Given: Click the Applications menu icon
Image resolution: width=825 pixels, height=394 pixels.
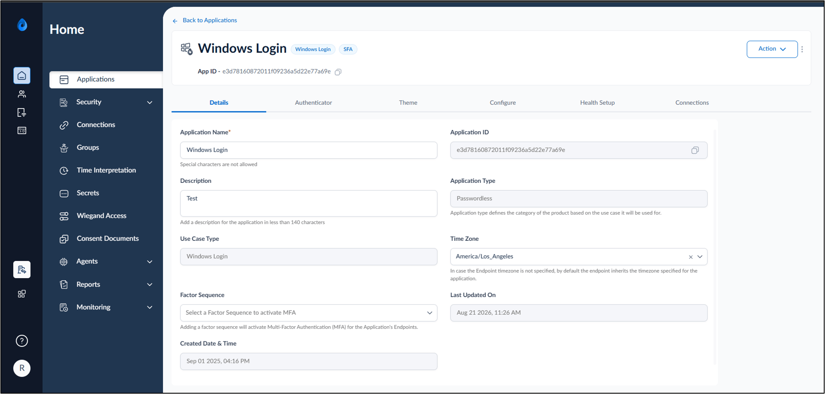Looking at the screenshot, I should pos(64,80).
